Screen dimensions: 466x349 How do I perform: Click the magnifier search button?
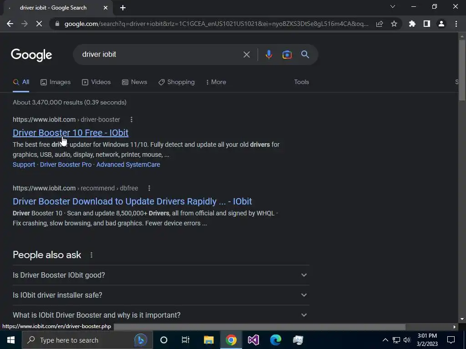(x=305, y=55)
